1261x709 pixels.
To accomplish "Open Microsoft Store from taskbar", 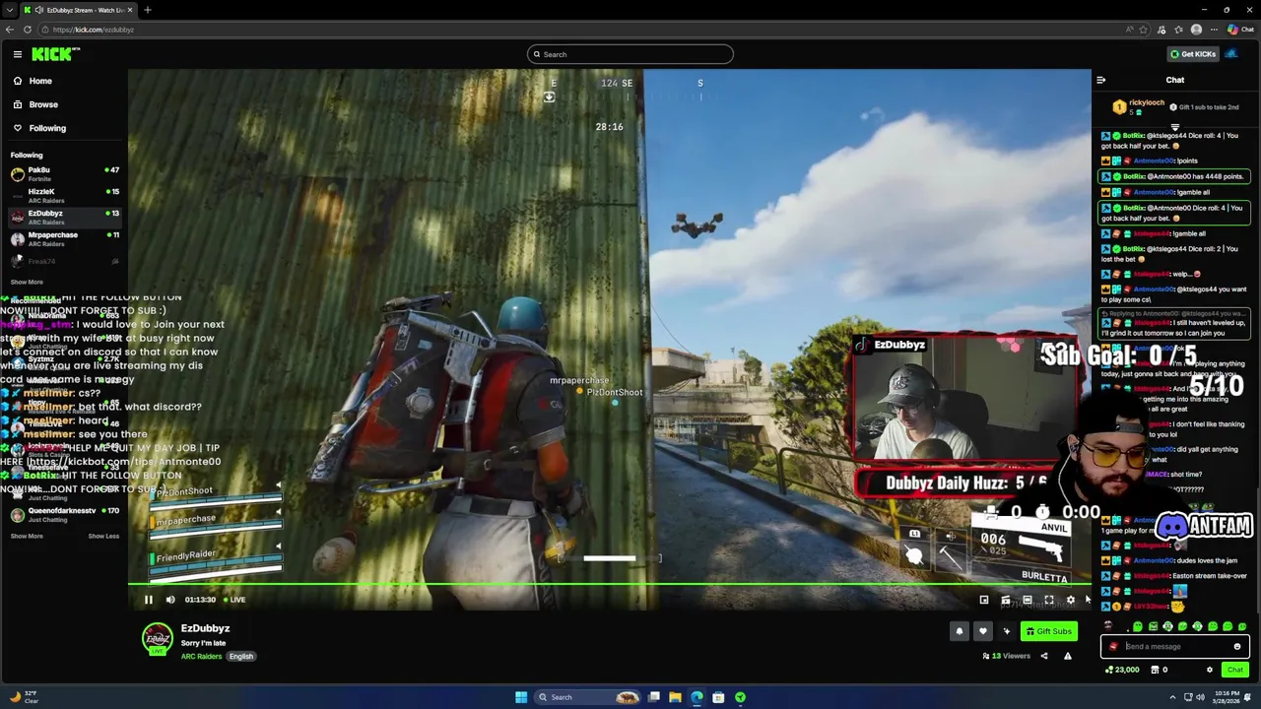I will 718,697.
